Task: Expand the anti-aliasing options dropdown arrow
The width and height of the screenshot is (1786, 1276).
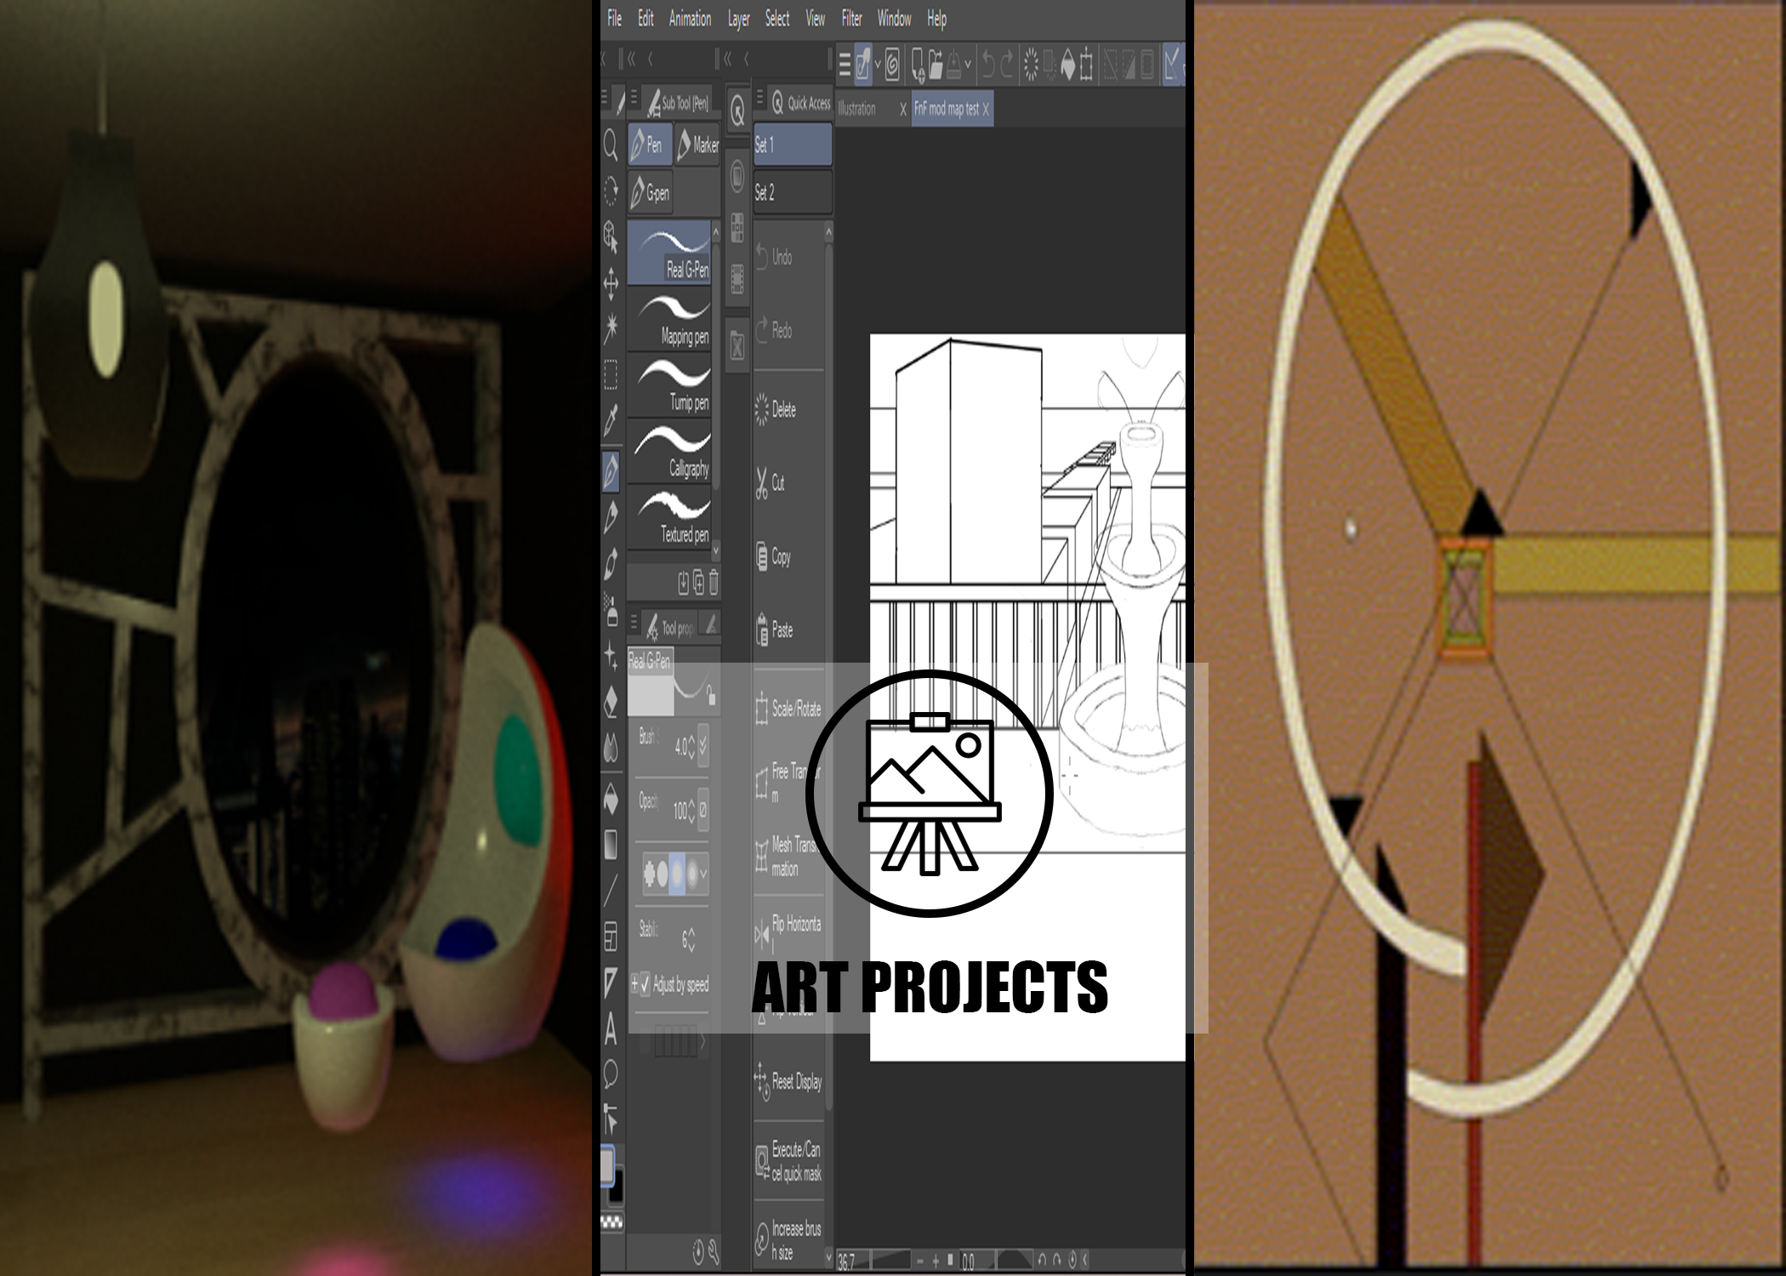Action: [x=703, y=873]
